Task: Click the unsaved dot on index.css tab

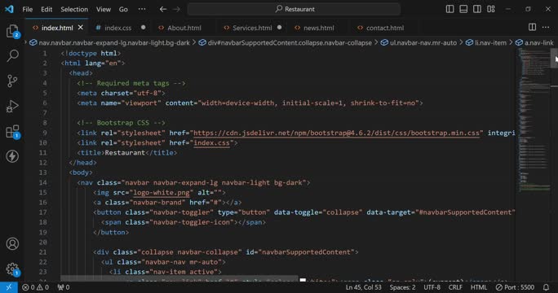Action: (x=143, y=28)
